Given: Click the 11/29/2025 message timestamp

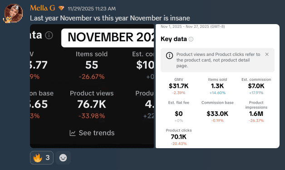Looking at the screenshot, I should tap(92, 9).
